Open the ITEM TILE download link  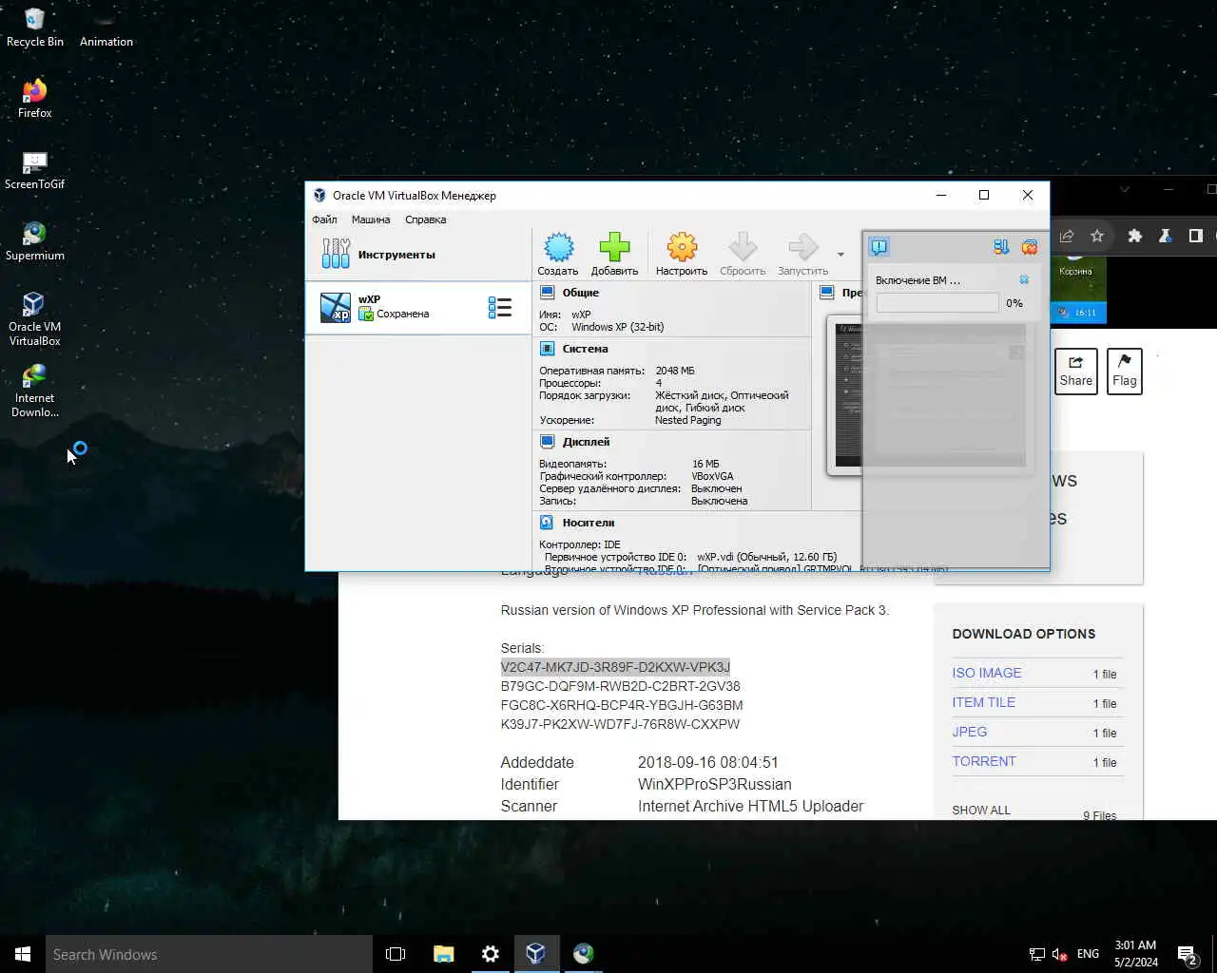[984, 702]
